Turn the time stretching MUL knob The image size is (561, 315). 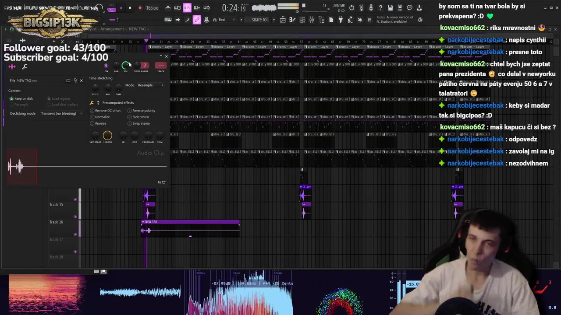[108, 88]
